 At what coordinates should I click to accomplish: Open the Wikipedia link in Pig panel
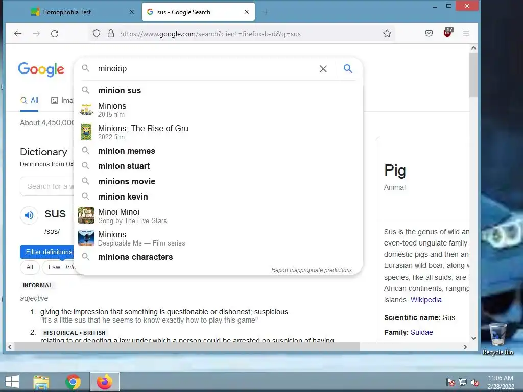pos(426,300)
